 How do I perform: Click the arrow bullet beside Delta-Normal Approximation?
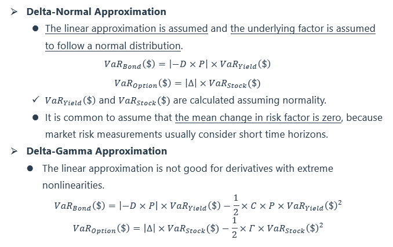click(14, 12)
